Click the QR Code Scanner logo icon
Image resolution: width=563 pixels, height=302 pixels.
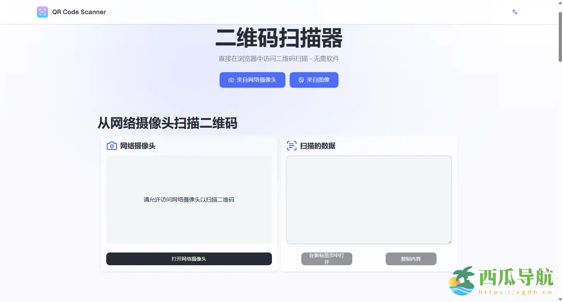[42, 12]
